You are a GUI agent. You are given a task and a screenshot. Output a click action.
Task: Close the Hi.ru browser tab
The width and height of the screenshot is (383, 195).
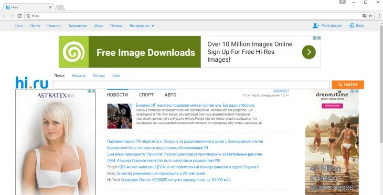point(50,7)
